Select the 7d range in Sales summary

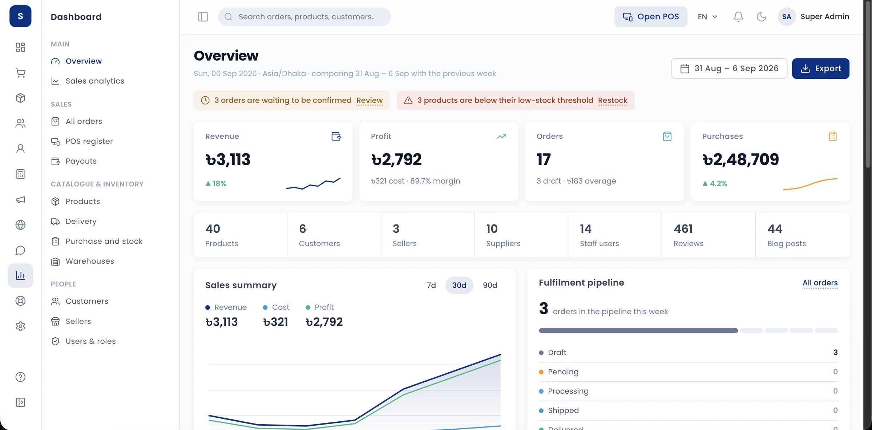[431, 285]
